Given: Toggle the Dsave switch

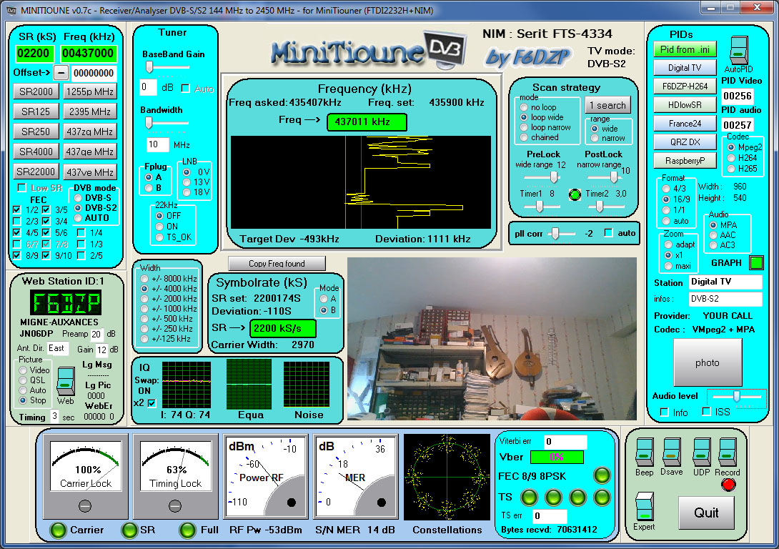Looking at the screenshot, I should tap(671, 452).
